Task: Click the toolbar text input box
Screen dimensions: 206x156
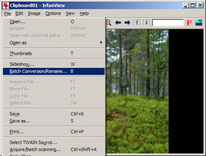Action: tap(168, 23)
